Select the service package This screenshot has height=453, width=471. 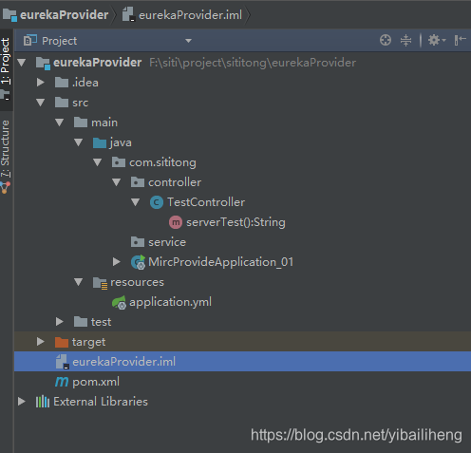click(x=167, y=242)
